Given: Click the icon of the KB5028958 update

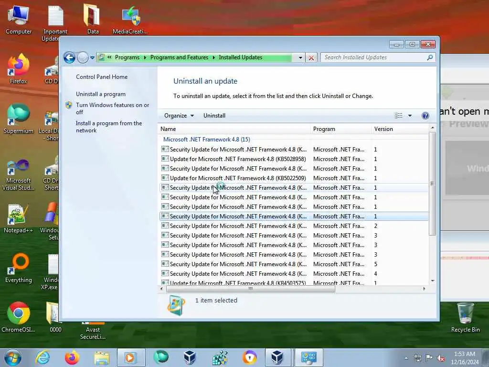Looking at the screenshot, I should click(x=165, y=159).
